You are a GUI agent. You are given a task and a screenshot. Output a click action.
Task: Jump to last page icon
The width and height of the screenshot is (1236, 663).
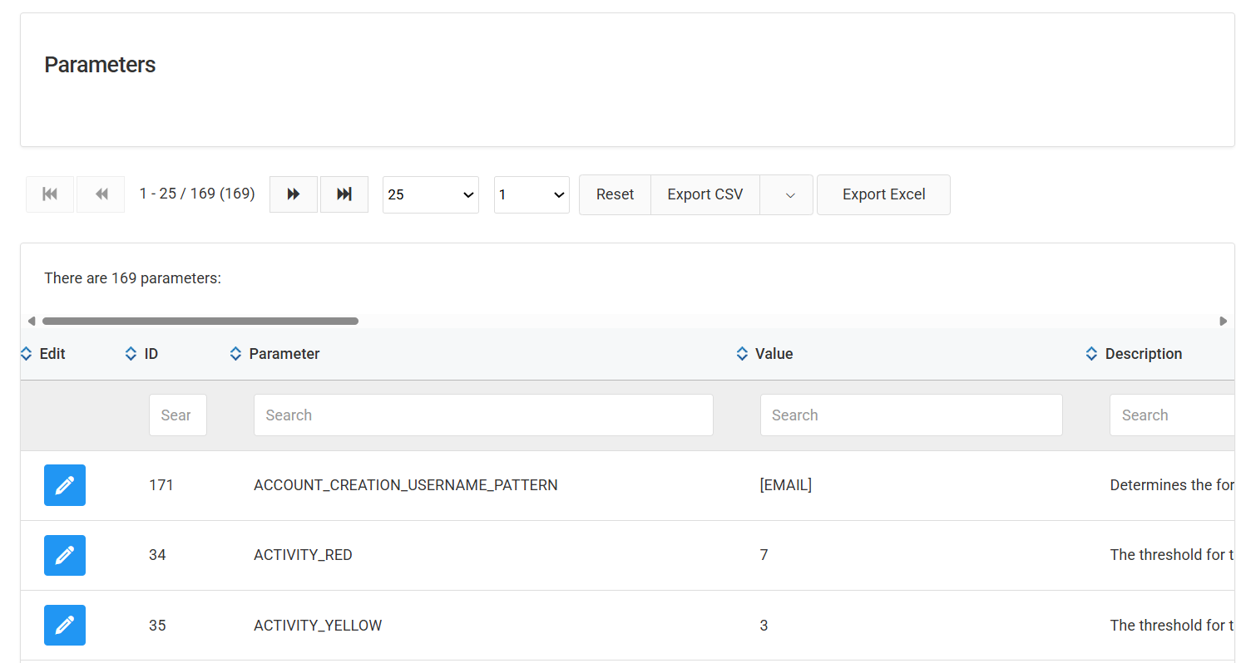pyautogui.click(x=344, y=194)
